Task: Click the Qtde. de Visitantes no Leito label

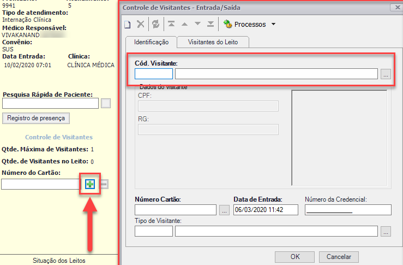Action: click(45, 161)
